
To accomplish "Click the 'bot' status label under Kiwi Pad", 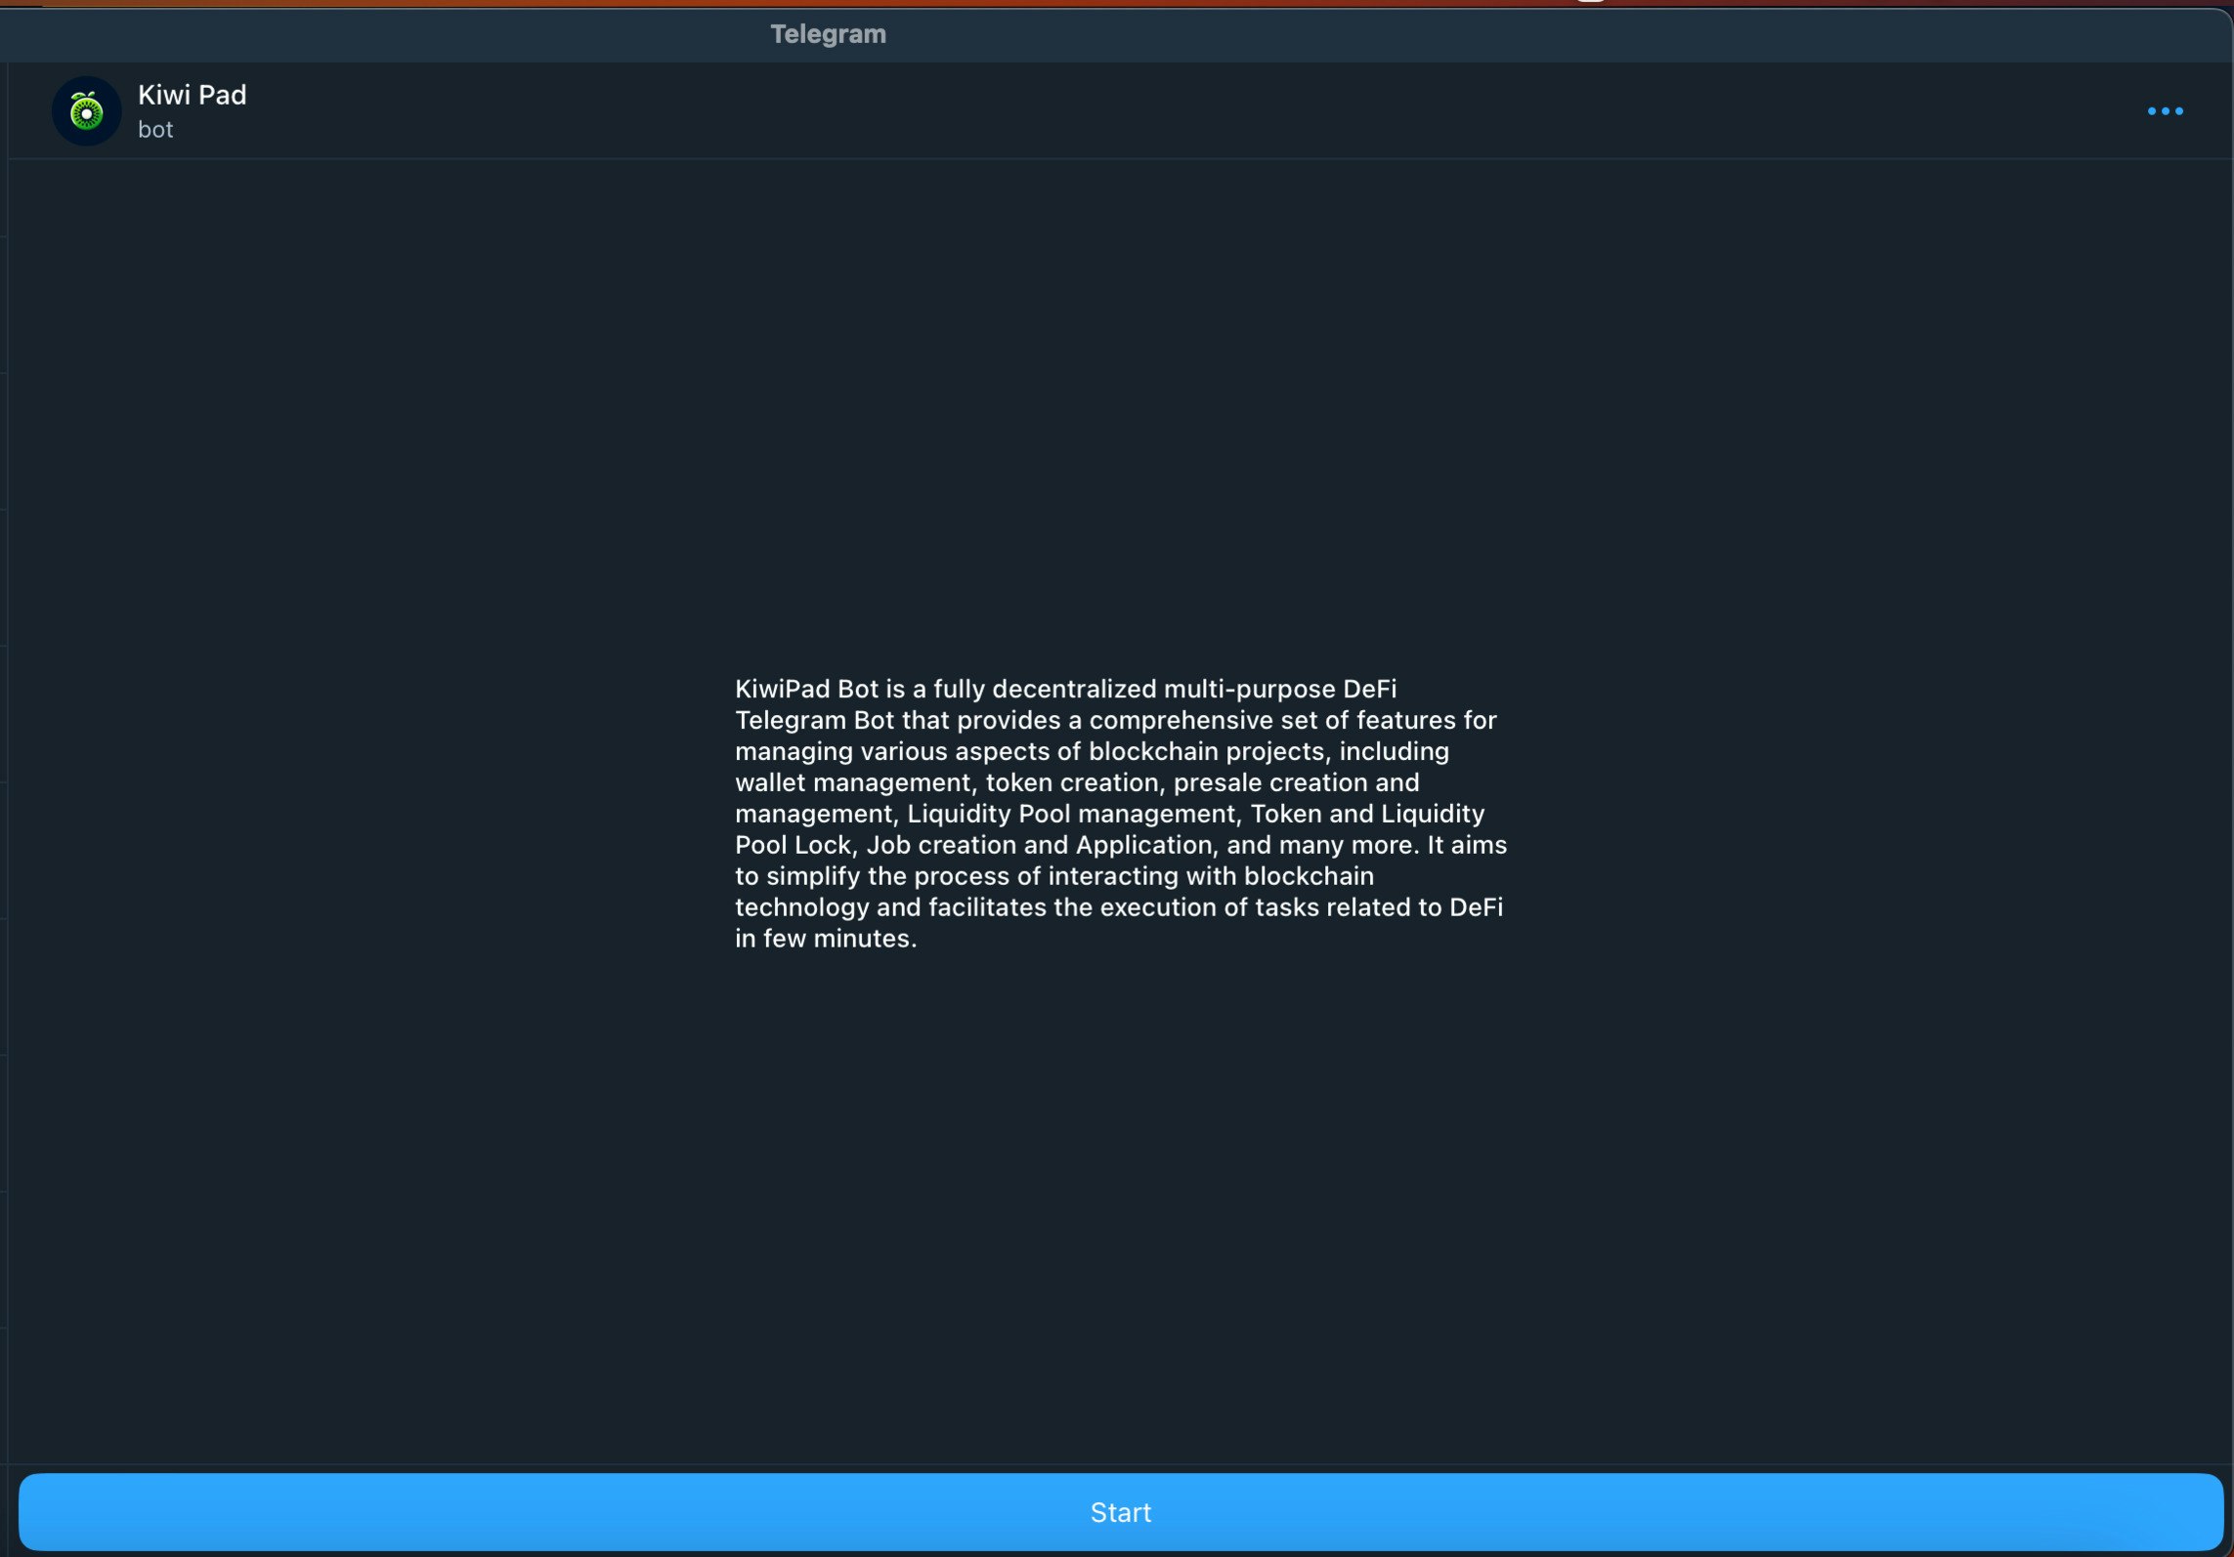I will point(155,130).
